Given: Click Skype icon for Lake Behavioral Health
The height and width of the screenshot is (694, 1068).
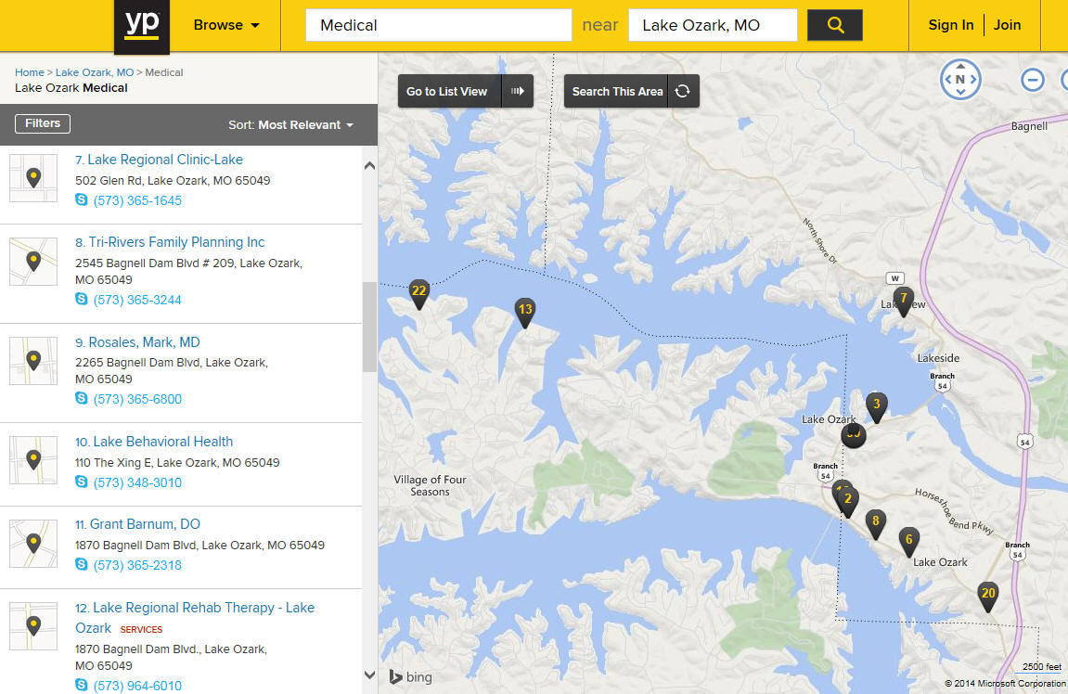Looking at the screenshot, I should click(x=81, y=482).
